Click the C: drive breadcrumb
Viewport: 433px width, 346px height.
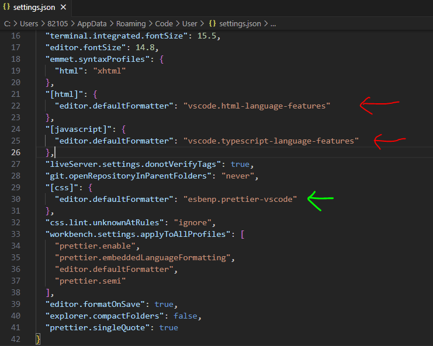point(7,24)
